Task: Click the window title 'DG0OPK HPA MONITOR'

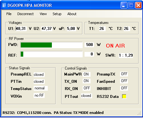Action: coord(30,5)
